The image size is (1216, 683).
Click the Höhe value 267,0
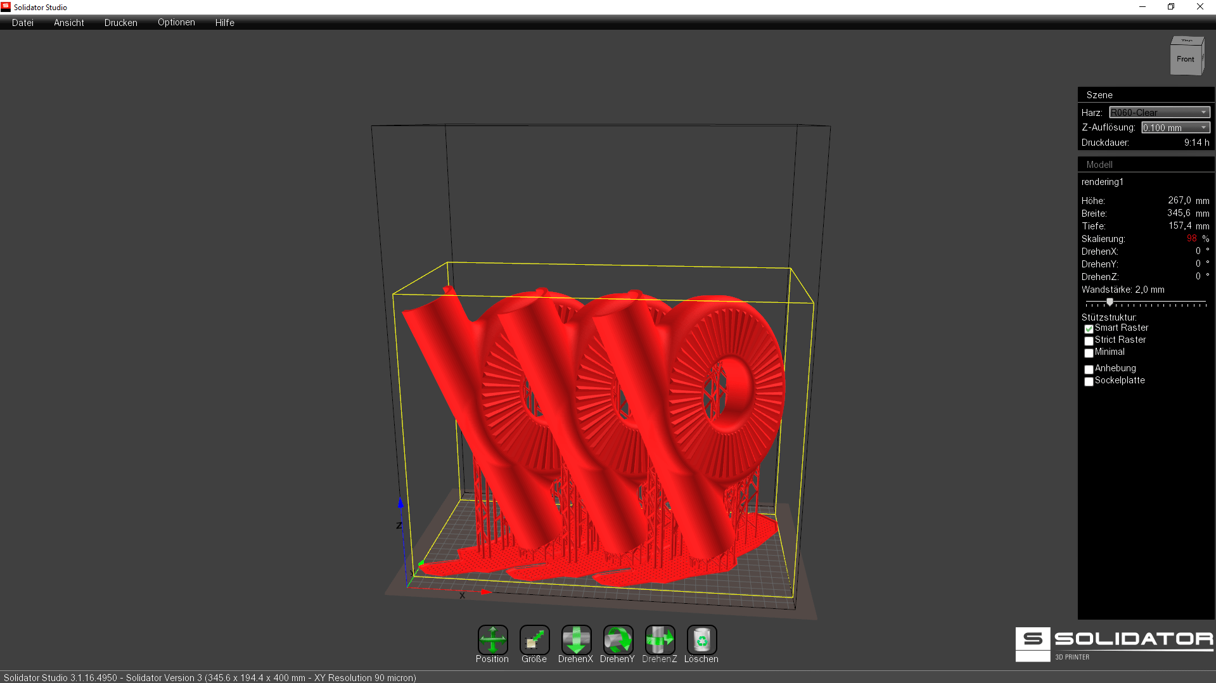1179,200
